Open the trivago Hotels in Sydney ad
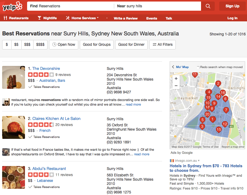 [x=206, y=168]
